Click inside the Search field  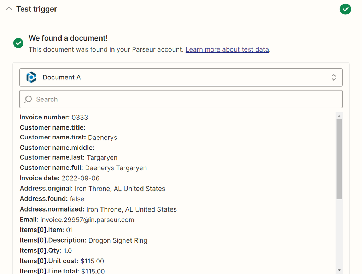(x=141, y=99)
